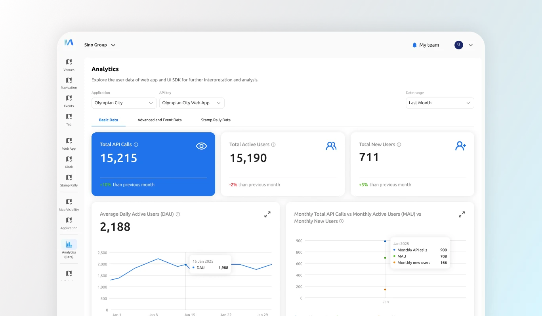Click the 711 new users value
This screenshot has height=316, width=542.
tap(369, 157)
